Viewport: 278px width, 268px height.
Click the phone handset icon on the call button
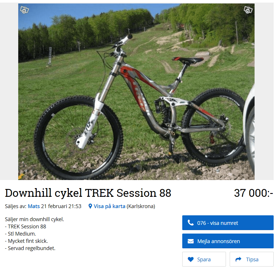tap(191, 223)
